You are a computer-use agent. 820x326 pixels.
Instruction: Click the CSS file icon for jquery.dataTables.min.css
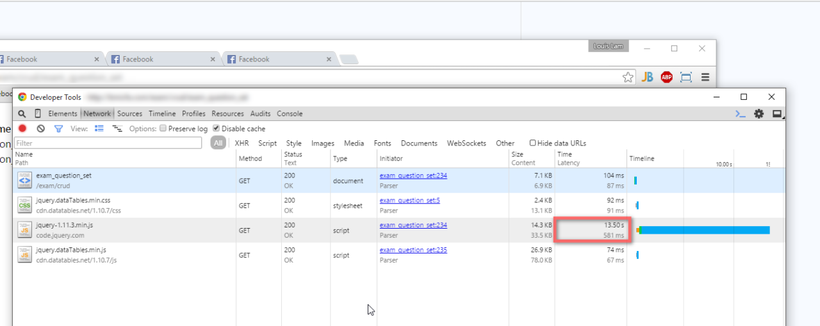coord(24,206)
